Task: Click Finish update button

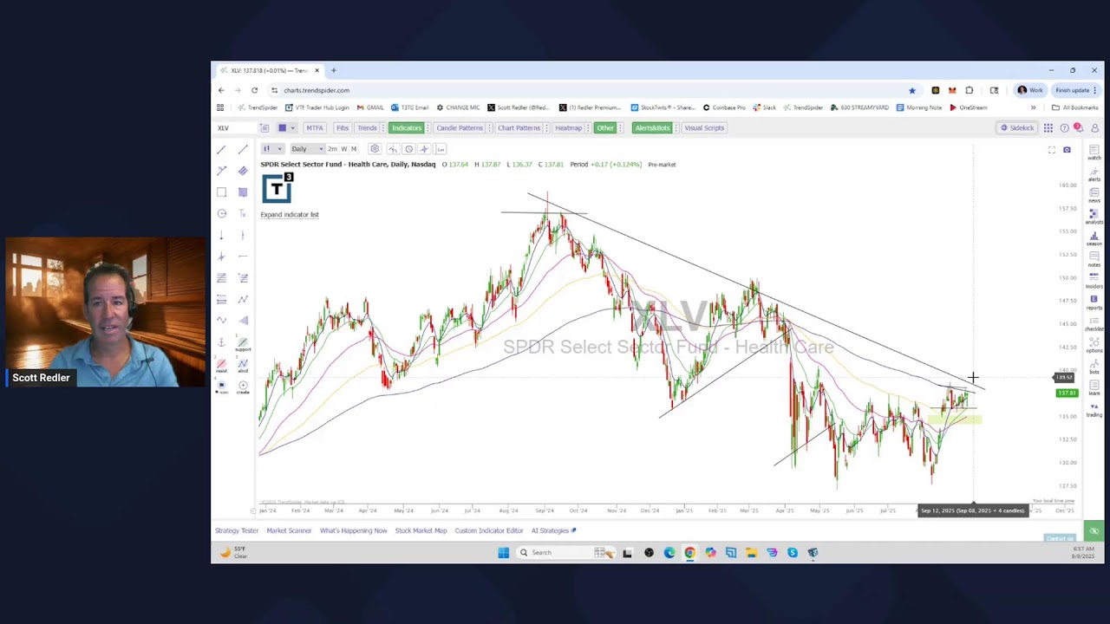Action: point(1076,90)
